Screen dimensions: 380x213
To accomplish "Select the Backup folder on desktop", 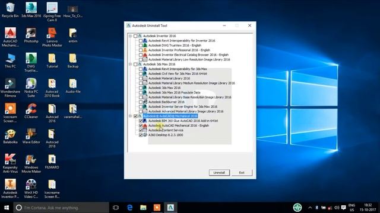I will 73,60.
